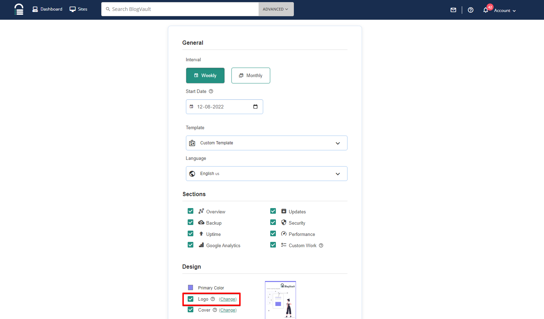Toggle the Uptime section checkbox

tap(191, 234)
